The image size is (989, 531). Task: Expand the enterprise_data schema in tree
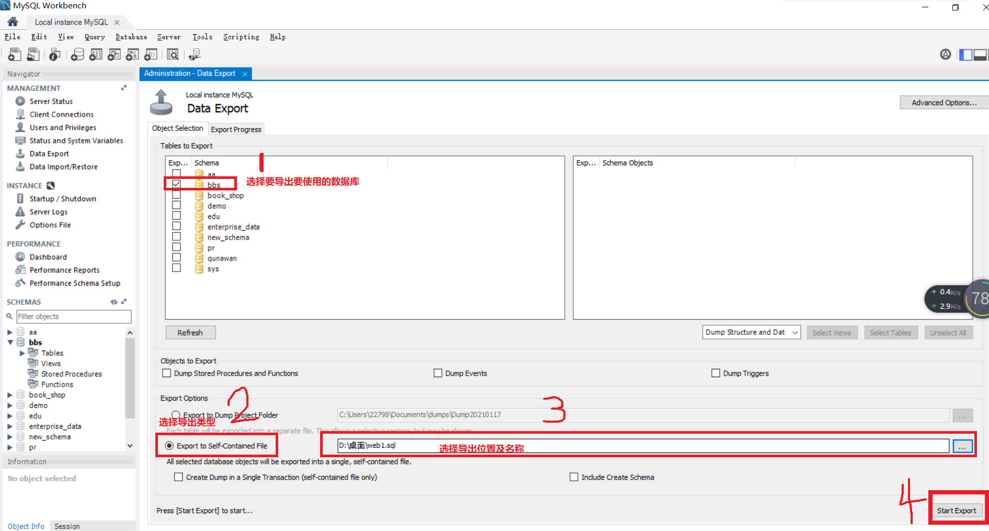(x=9, y=426)
